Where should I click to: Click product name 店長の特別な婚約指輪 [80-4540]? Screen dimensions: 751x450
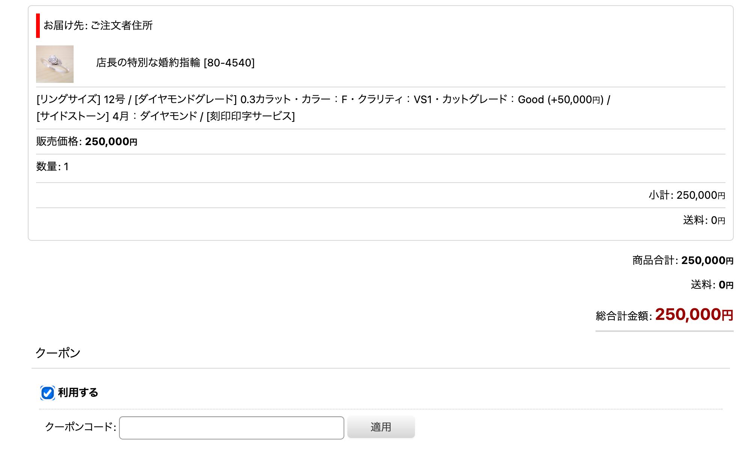[175, 63]
